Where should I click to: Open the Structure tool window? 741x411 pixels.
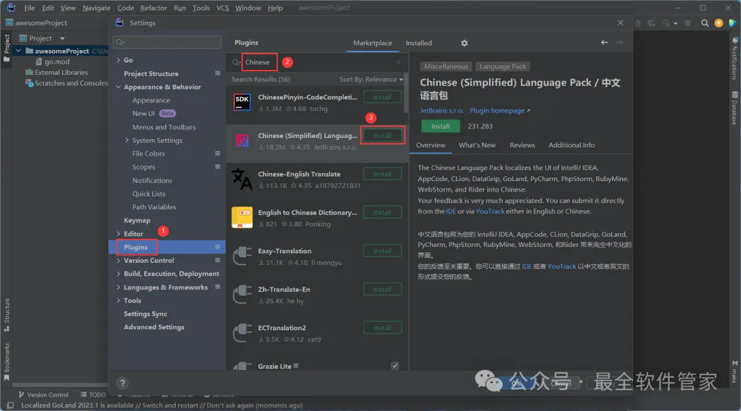point(7,314)
